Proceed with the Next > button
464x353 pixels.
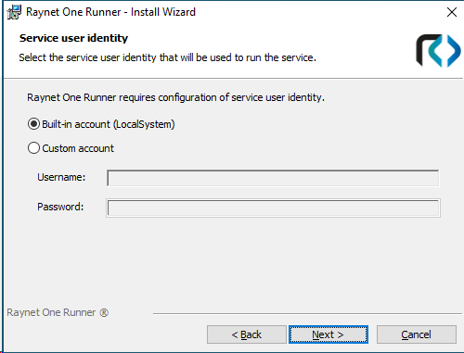[329, 334]
